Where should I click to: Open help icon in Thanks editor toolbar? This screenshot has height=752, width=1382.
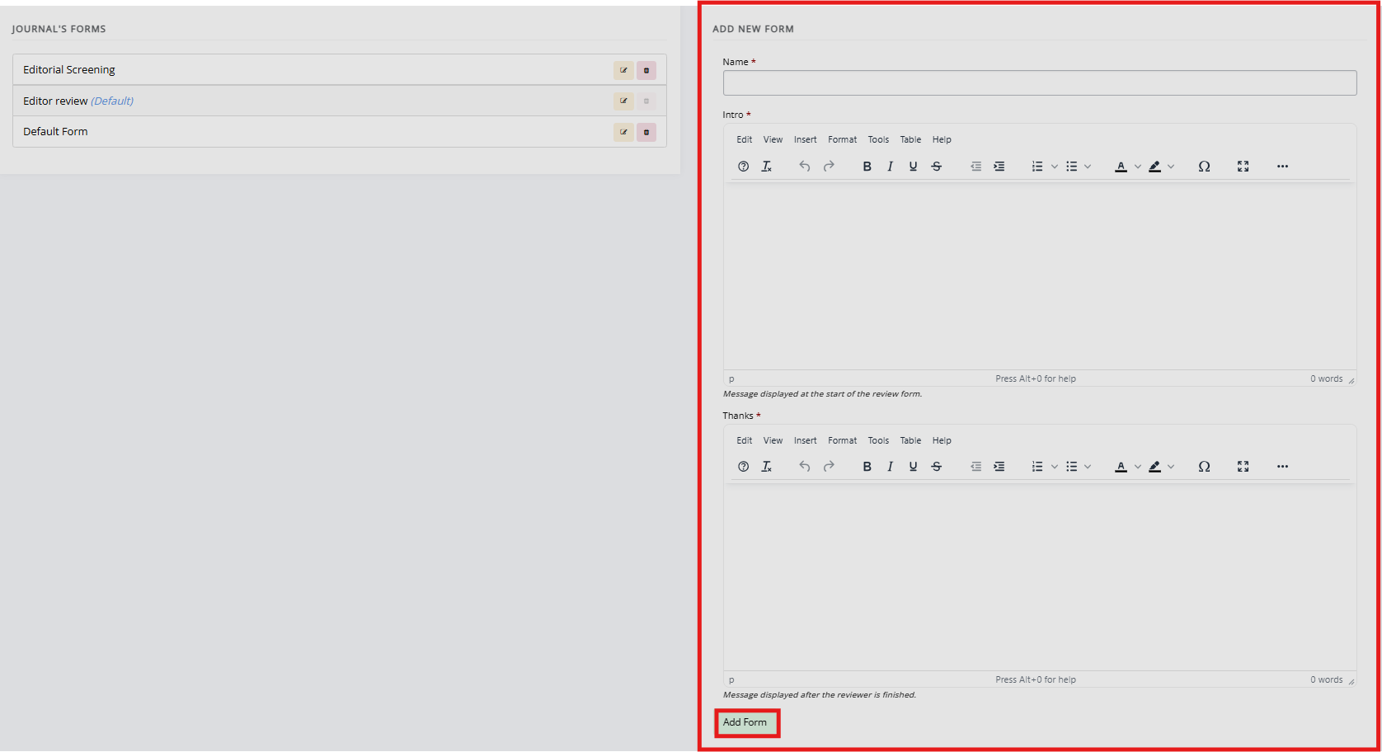pyautogui.click(x=743, y=467)
